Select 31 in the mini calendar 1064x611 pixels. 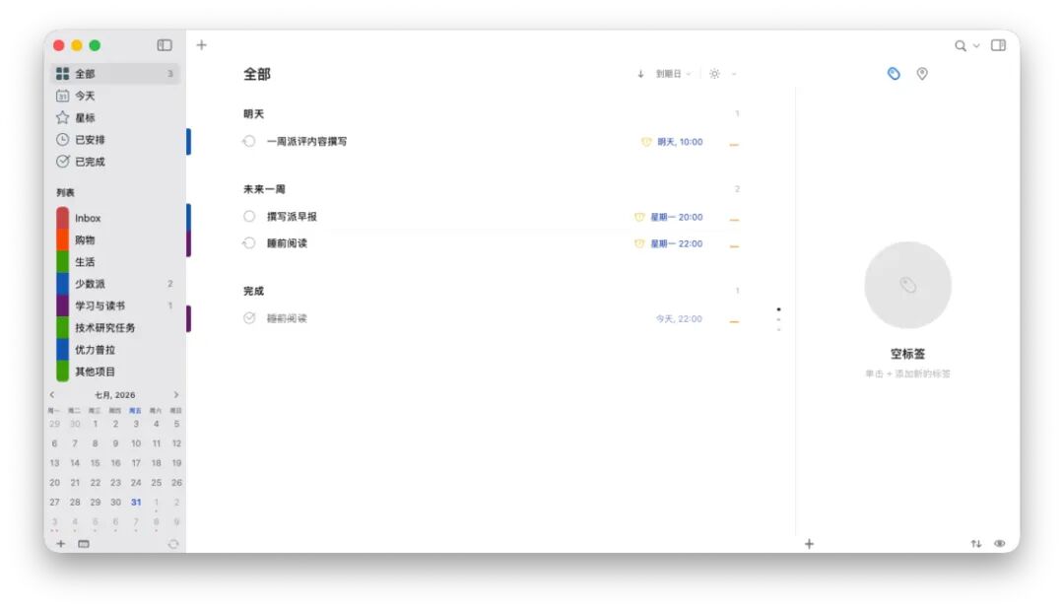coord(136,503)
